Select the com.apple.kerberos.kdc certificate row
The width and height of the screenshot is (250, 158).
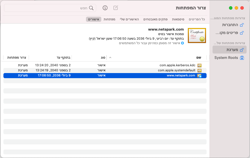[105, 65]
